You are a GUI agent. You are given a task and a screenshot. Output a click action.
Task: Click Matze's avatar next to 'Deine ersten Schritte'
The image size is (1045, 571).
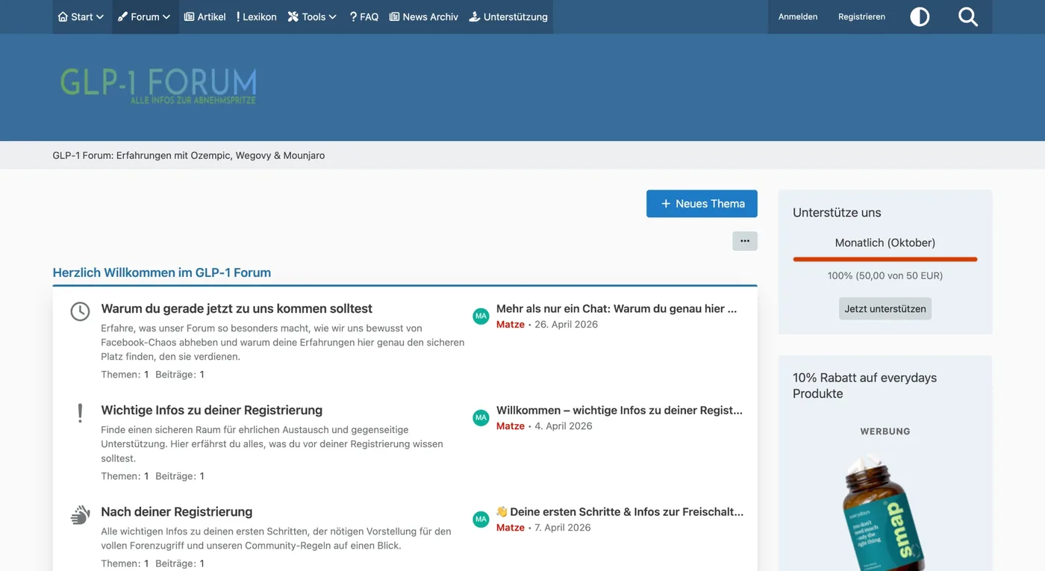(481, 519)
